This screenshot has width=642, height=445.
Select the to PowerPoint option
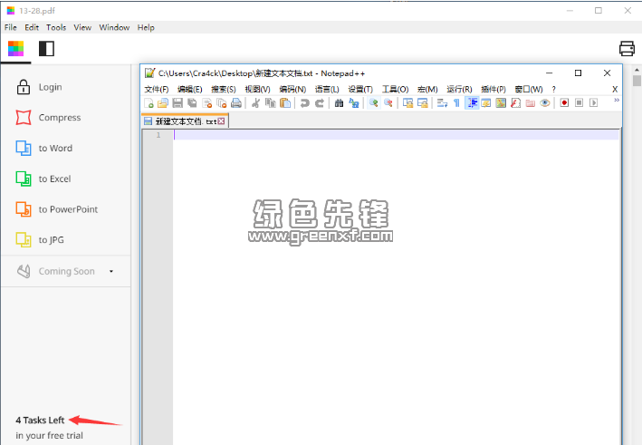pyautogui.click(x=24, y=209)
